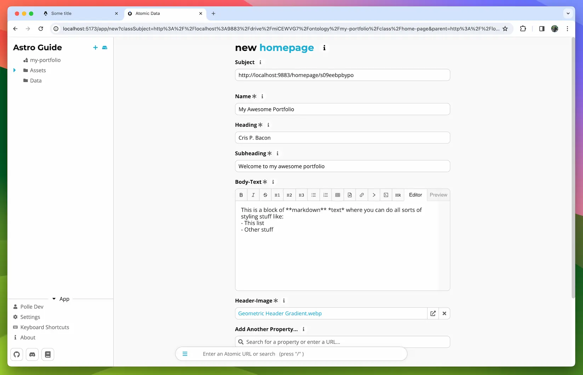Open the Header-Image resource in new view
583x375 pixels.
pos(433,313)
